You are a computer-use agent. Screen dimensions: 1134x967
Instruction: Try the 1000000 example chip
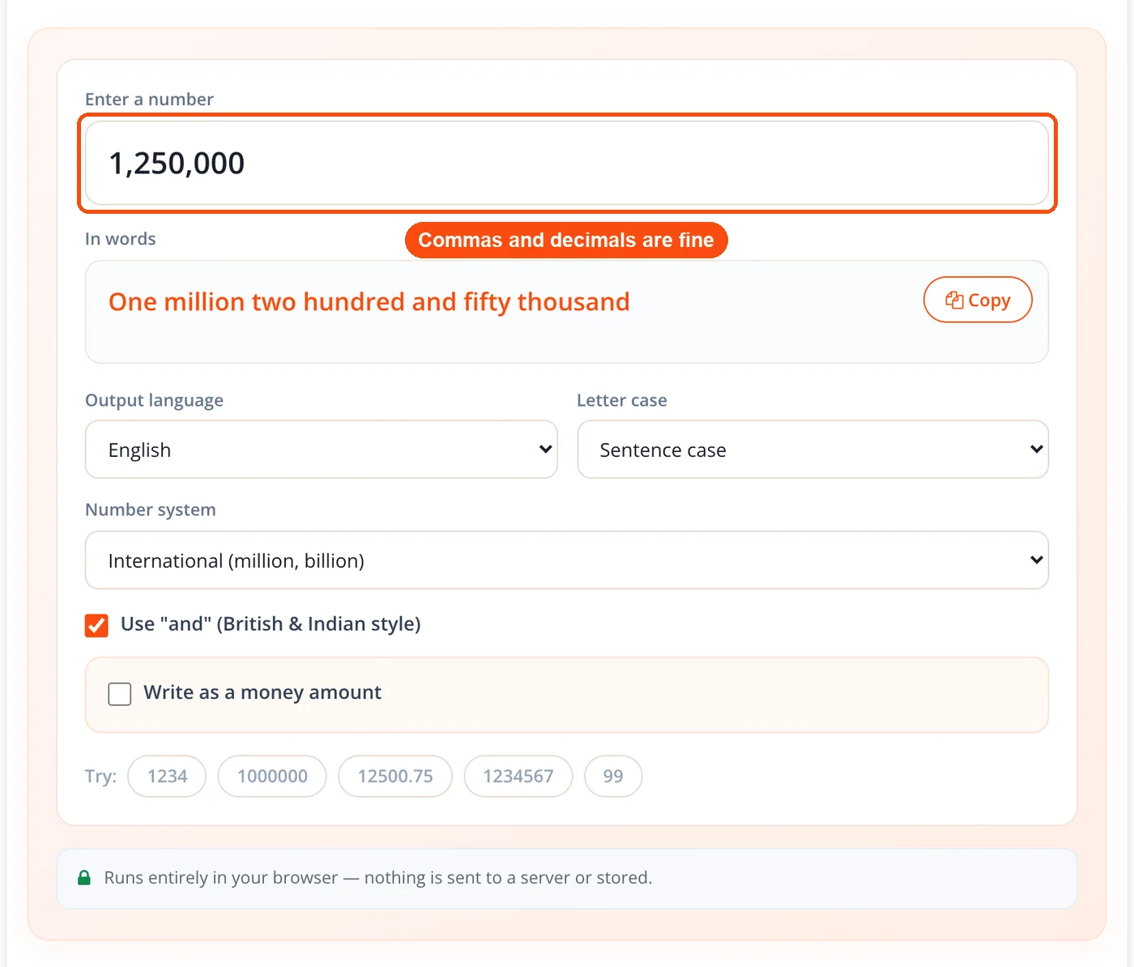(272, 776)
